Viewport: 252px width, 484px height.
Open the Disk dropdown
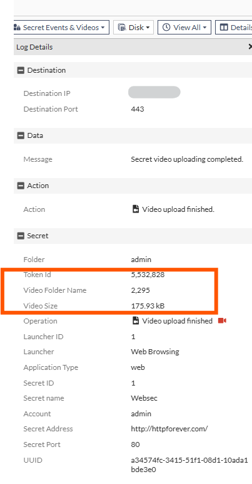click(134, 28)
